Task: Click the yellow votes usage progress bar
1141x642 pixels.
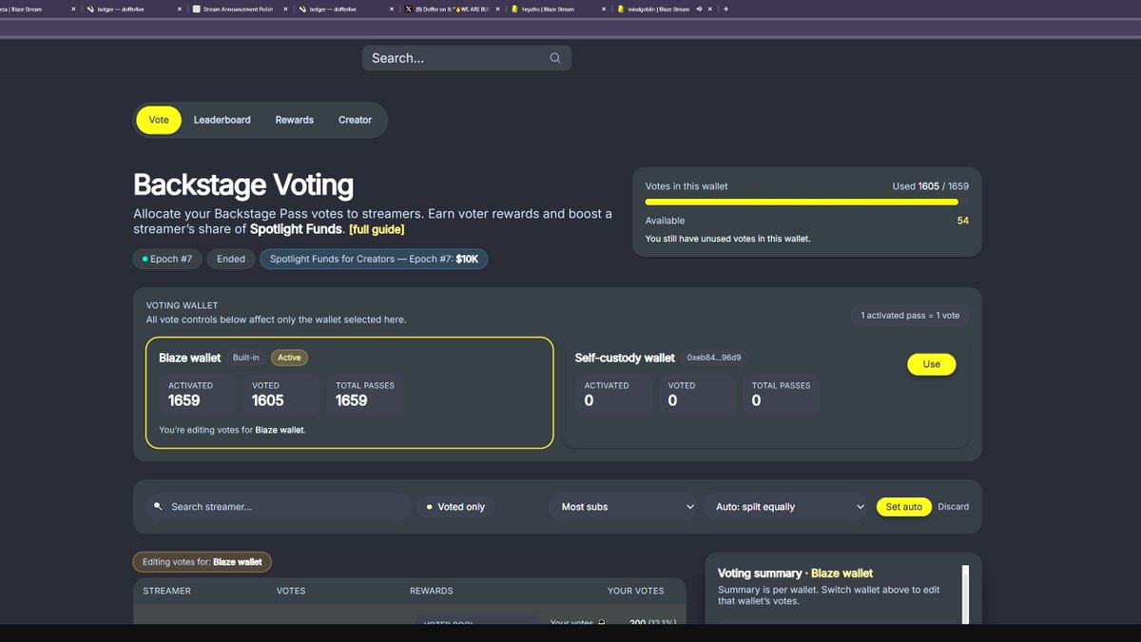Action: click(x=802, y=202)
